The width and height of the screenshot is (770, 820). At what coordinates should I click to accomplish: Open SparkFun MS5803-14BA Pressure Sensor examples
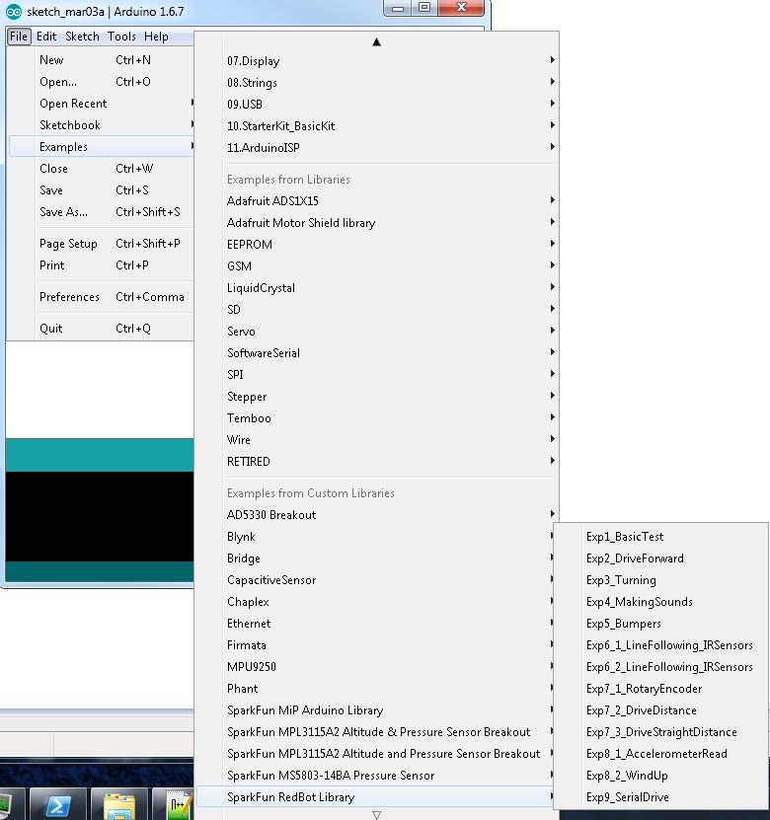pyautogui.click(x=375, y=775)
